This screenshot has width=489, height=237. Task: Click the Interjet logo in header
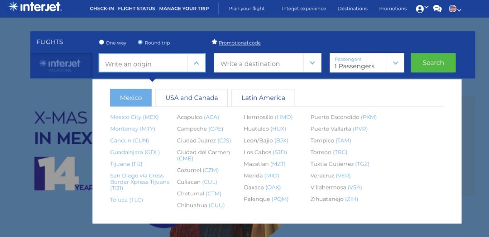(35, 6)
